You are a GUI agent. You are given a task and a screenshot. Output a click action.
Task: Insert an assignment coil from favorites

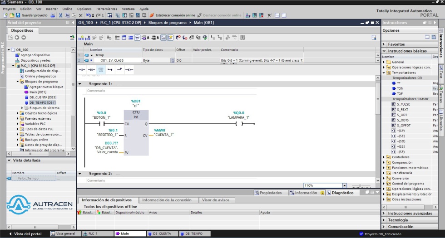coord(129,70)
